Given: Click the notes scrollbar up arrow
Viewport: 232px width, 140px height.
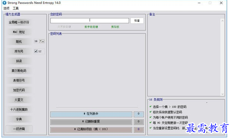Looking at the screenshot, I should point(222,21).
